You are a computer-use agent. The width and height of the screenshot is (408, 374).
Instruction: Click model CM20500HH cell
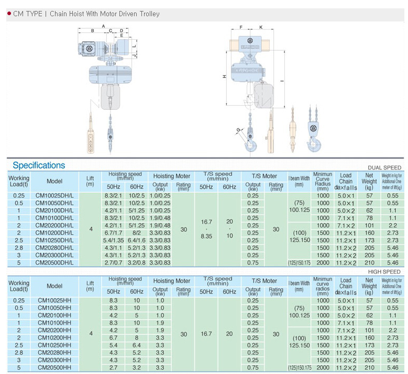click(54, 368)
